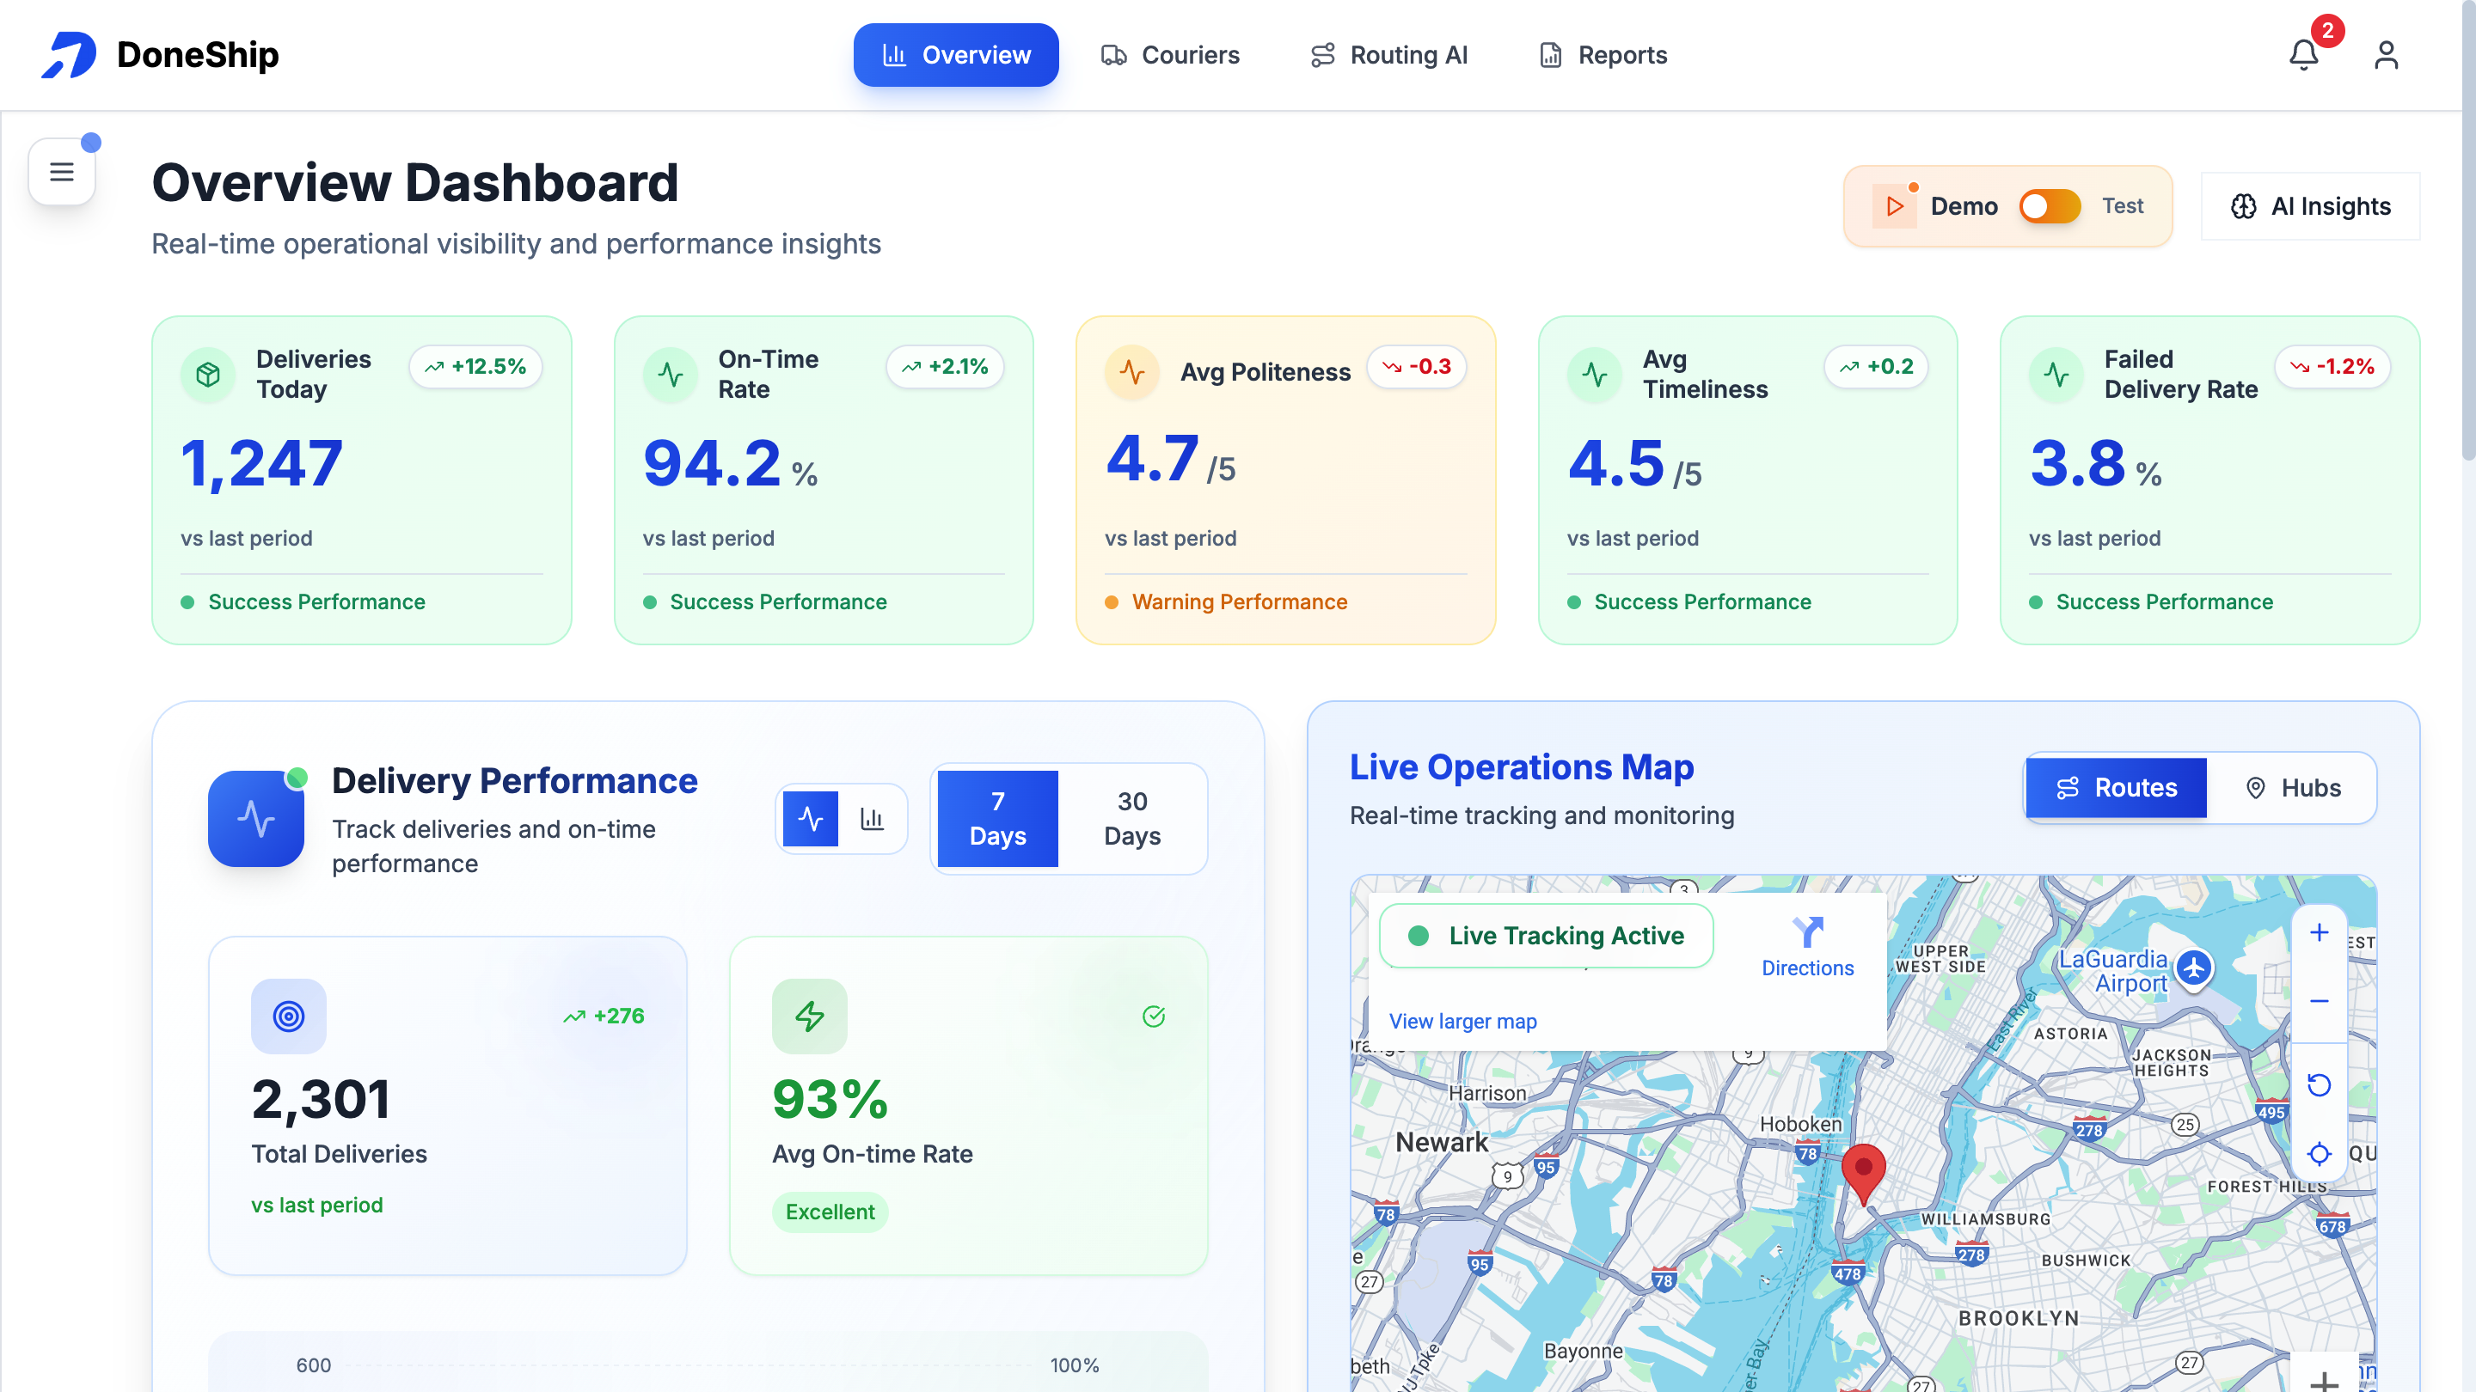Zoom in on the live map
The image size is (2476, 1392).
point(2319,933)
